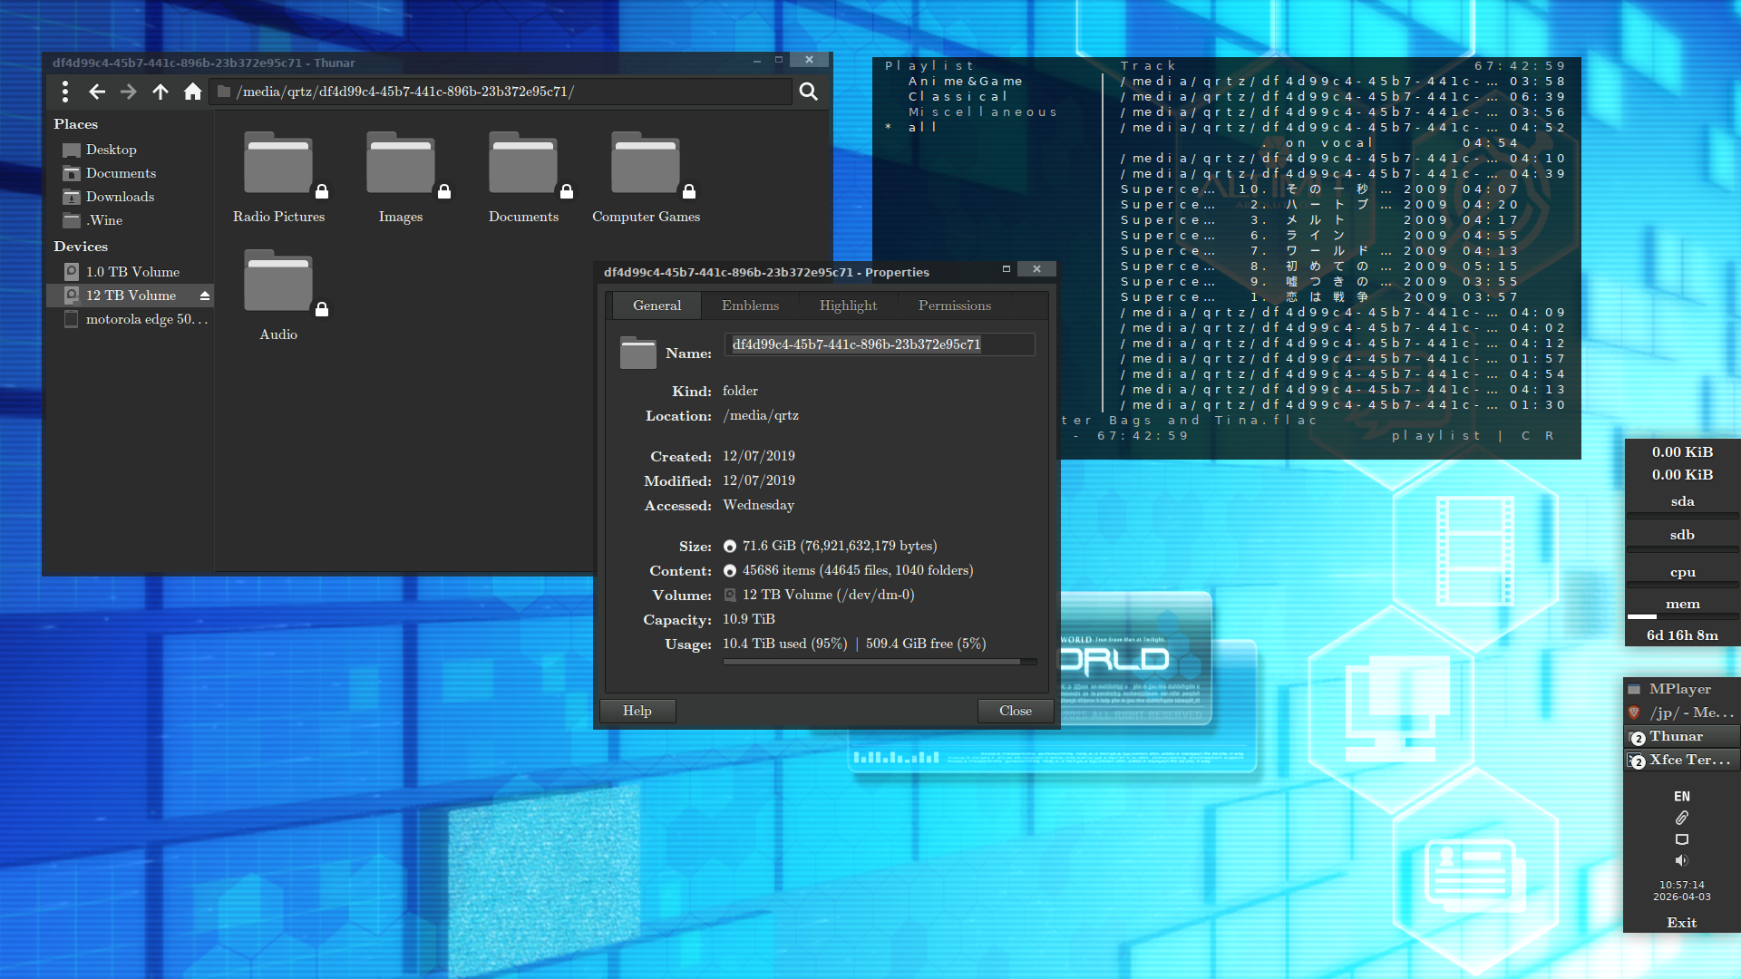Go to parent folder with up arrow
This screenshot has height=979, width=1741.
point(160,92)
